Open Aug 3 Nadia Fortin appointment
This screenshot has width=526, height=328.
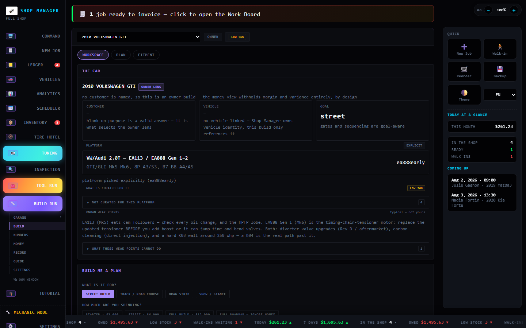pyautogui.click(x=482, y=200)
